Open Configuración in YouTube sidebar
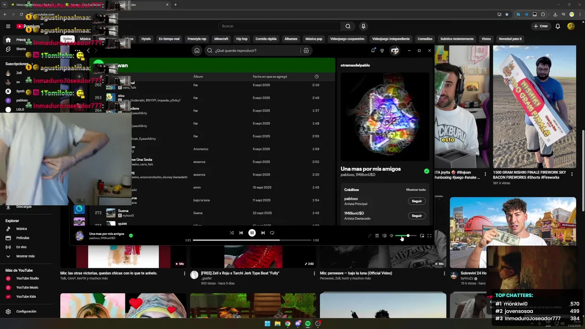This screenshot has height=329, width=585. pos(26,312)
